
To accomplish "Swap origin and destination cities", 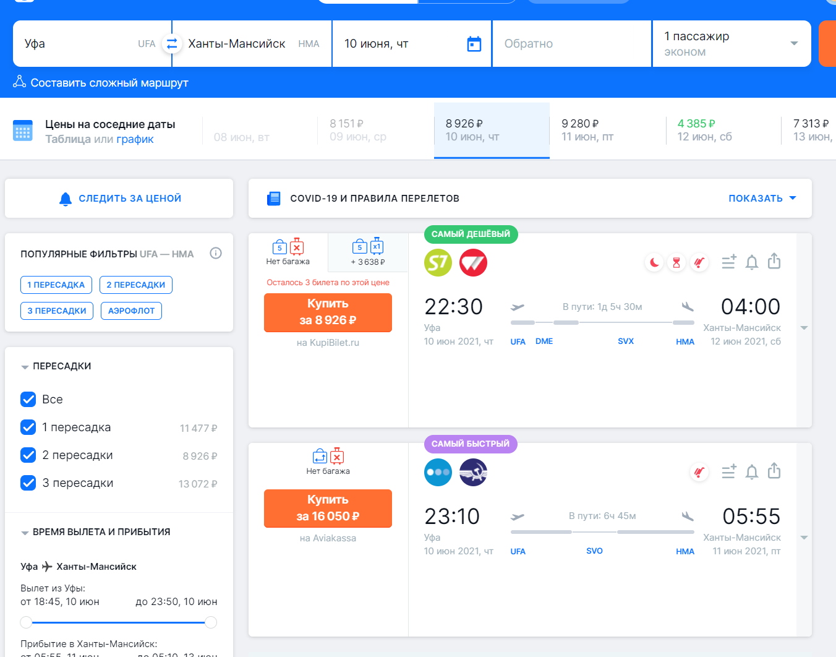I will pyautogui.click(x=171, y=44).
